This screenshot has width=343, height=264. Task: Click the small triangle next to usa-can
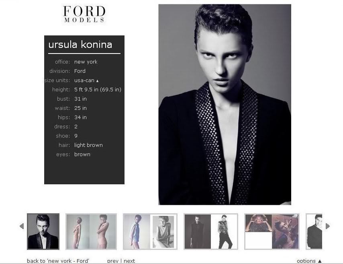pyautogui.click(x=98, y=81)
